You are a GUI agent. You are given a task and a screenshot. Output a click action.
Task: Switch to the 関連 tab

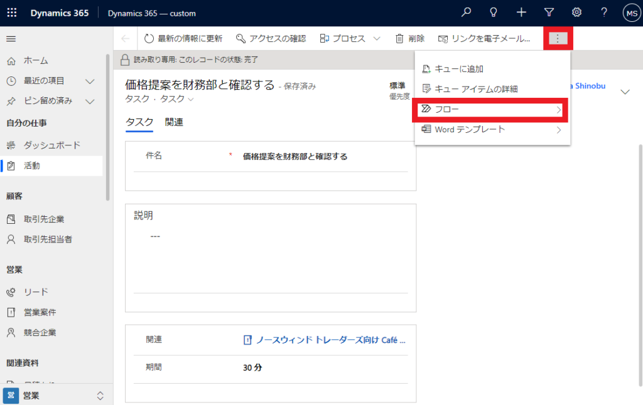pos(174,122)
